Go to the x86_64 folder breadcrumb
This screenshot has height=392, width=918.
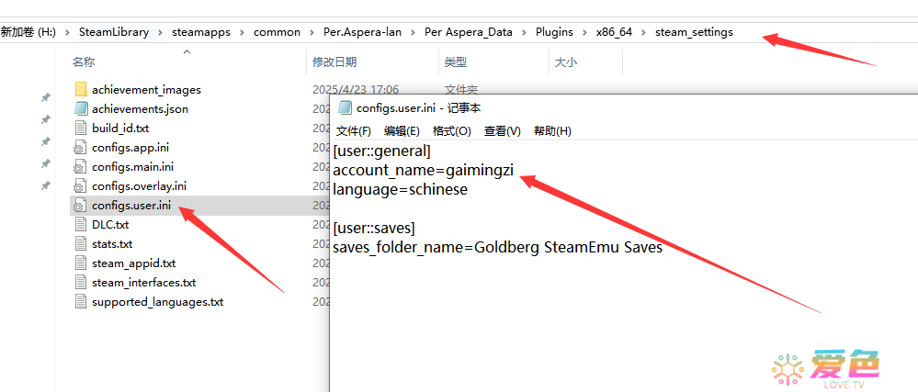(614, 32)
